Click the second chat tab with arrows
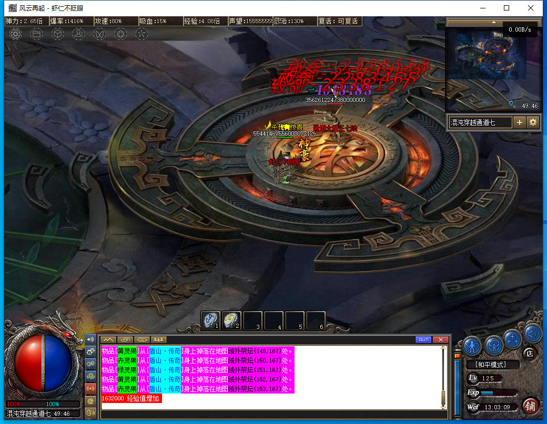This screenshot has height=424, width=547. 125,340
